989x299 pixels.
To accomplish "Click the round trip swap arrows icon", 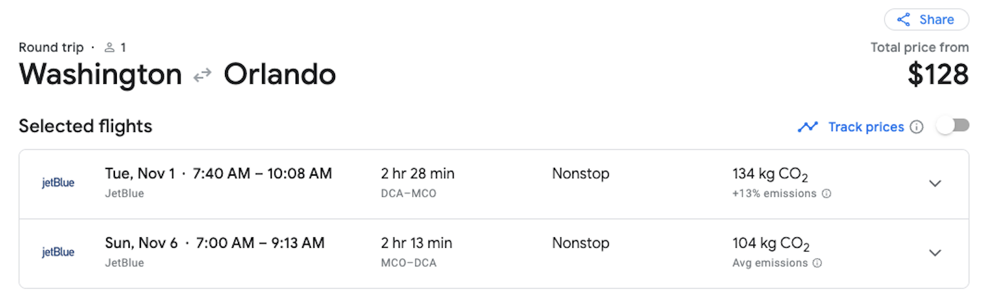I will point(202,76).
